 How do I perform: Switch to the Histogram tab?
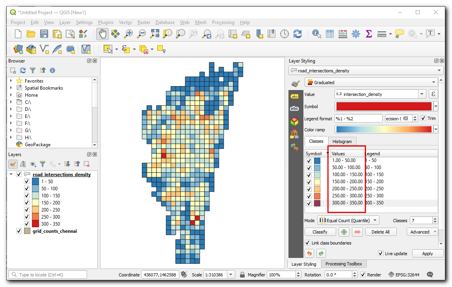(x=342, y=142)
